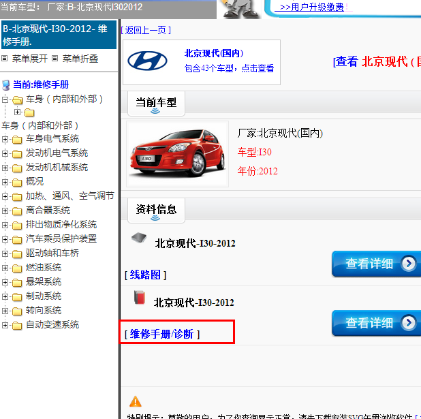This screenshot has width=421, height=419.
Task: Open the 概况 tree item
Action: pyautogui.click(x=35, y=181)
